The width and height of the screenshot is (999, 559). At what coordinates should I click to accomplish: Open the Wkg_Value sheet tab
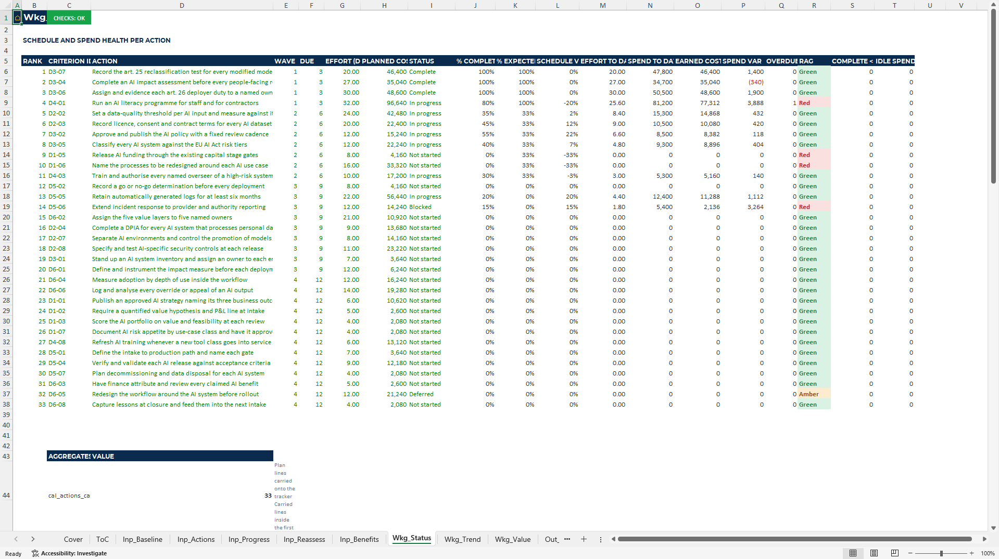[513, 539]
